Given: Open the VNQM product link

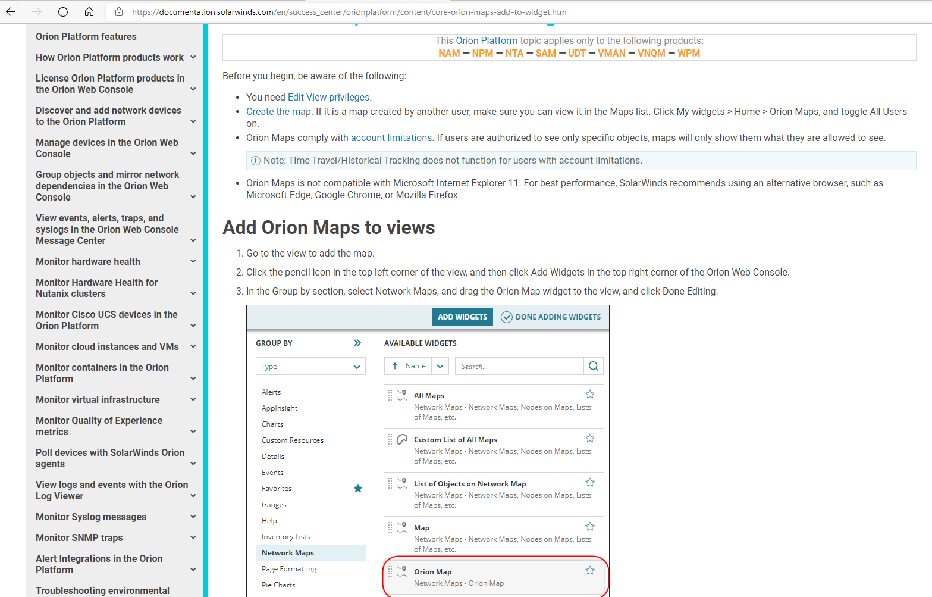Looking at the screenshot, I should pos(651,53).
